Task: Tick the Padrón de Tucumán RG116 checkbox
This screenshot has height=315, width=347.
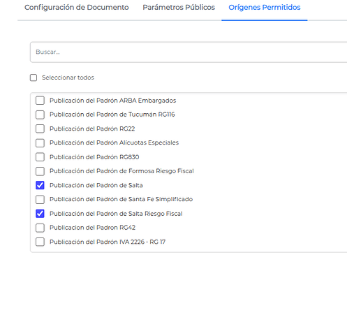Action: tap(40, 115)
